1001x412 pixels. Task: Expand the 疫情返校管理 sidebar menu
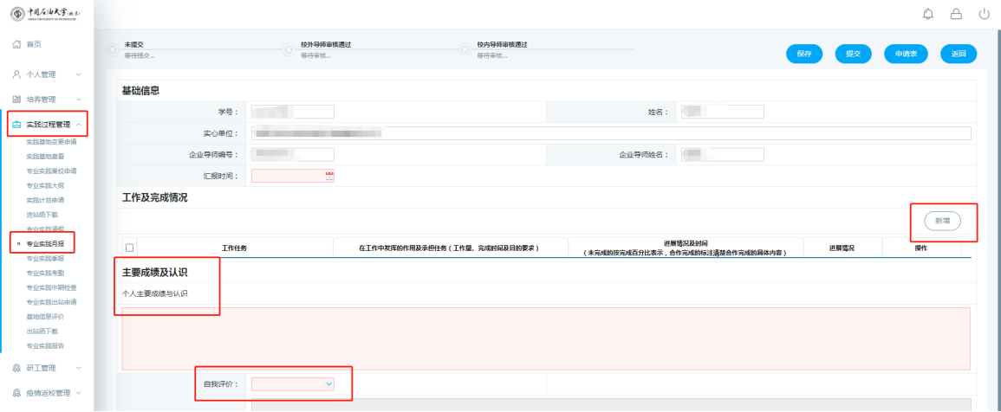[x=79, y=393]
